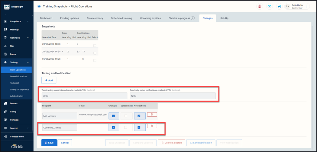
Task: Uncheck Changes checkbox for Milt, Andrew
Action: click(113, 116)
